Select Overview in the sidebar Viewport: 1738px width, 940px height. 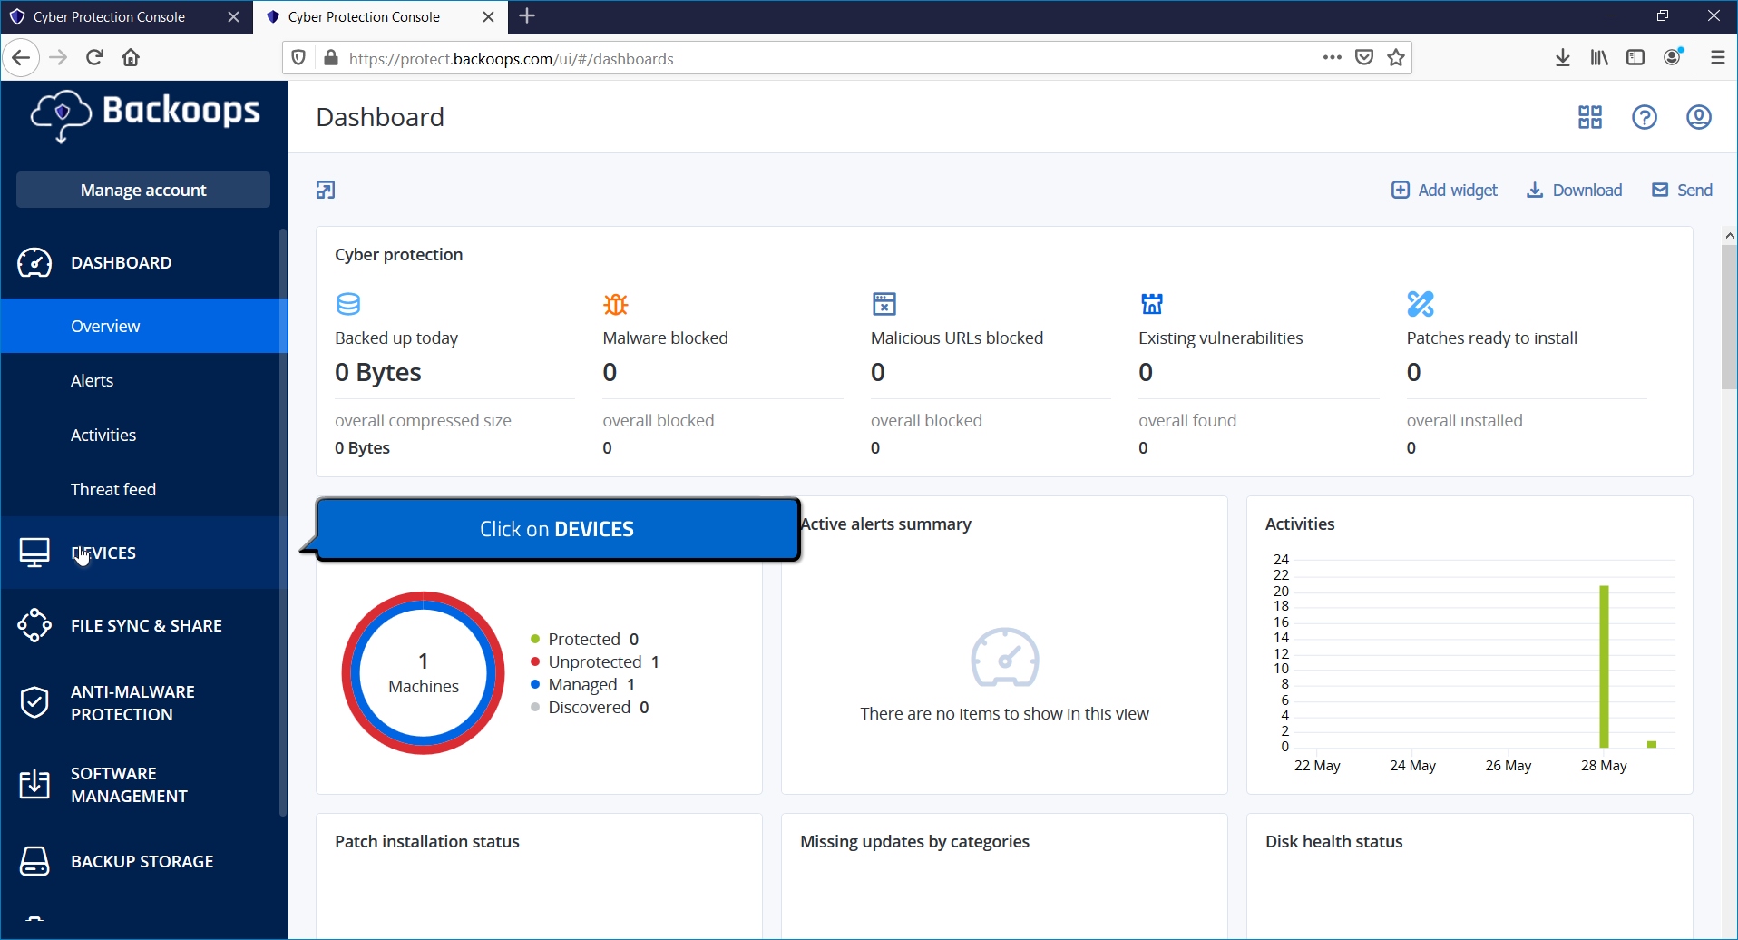[144, 326]
